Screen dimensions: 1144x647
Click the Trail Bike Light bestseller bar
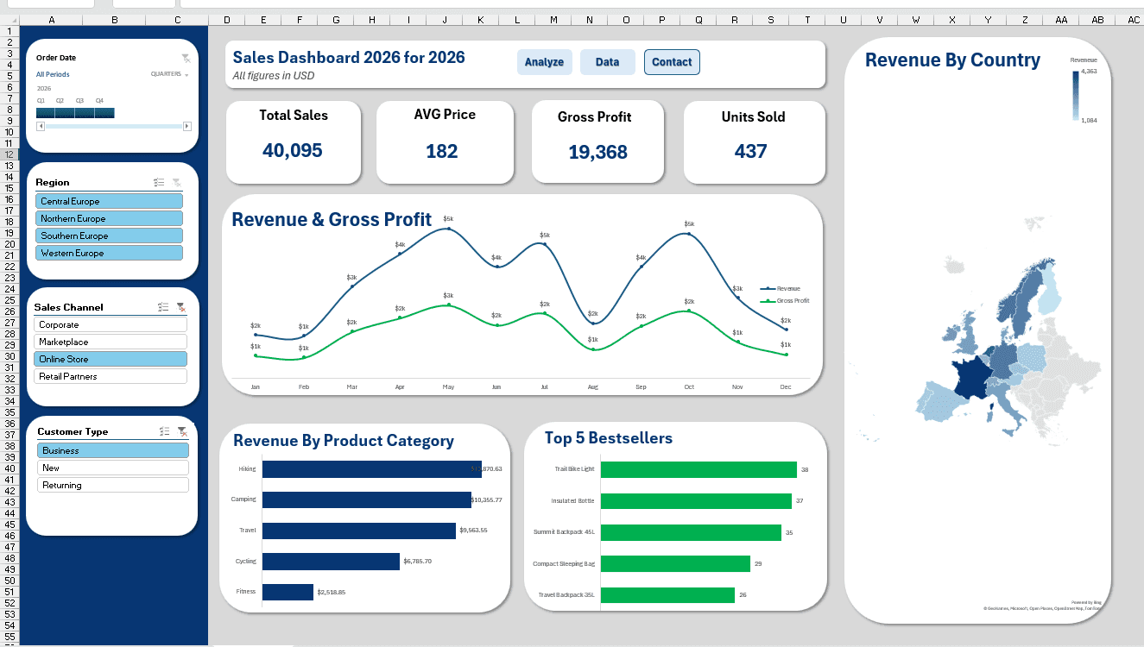click(698, 470)
